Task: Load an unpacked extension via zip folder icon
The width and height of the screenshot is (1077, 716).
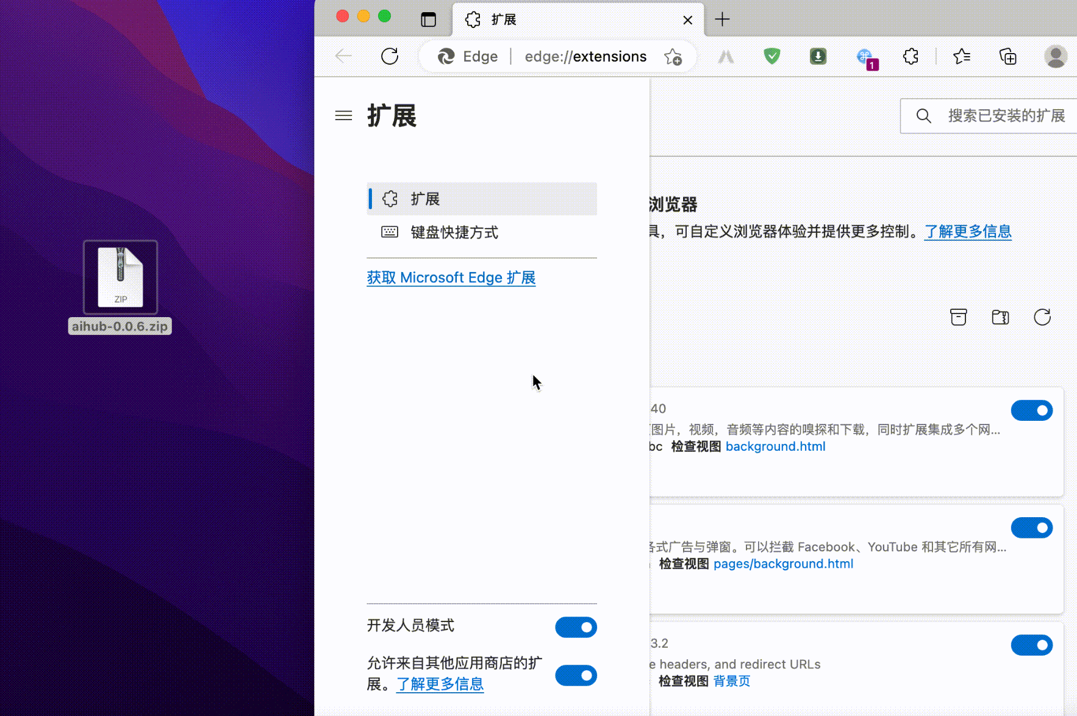Action: [x=1000, y=317]
